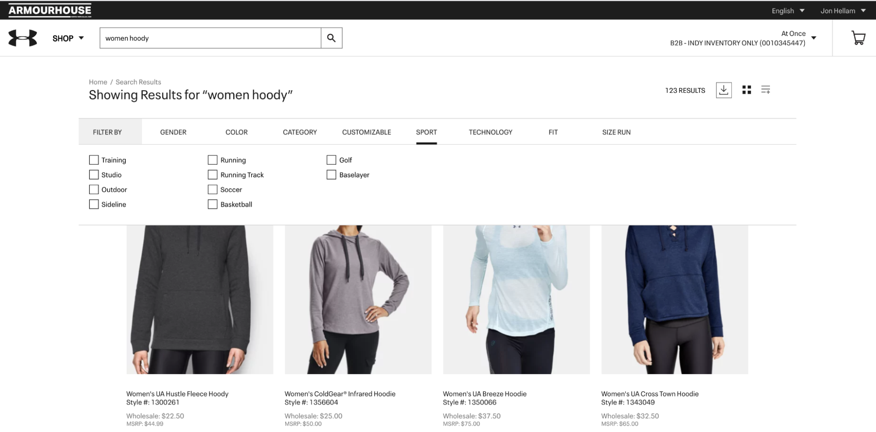Open the SHOP dropdown menu
Image resolution: width=876 pixels, height=432 pixels.
pyautogui.click(x=68, y=38)
